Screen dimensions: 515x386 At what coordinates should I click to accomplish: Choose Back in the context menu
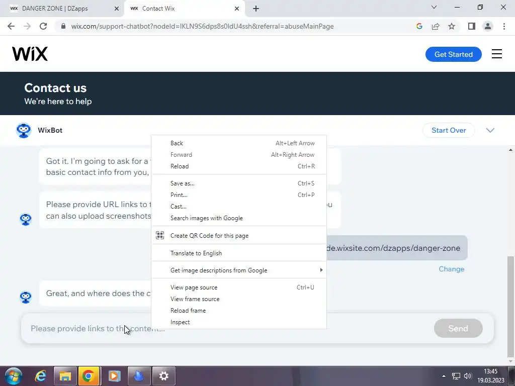(239, 143)
